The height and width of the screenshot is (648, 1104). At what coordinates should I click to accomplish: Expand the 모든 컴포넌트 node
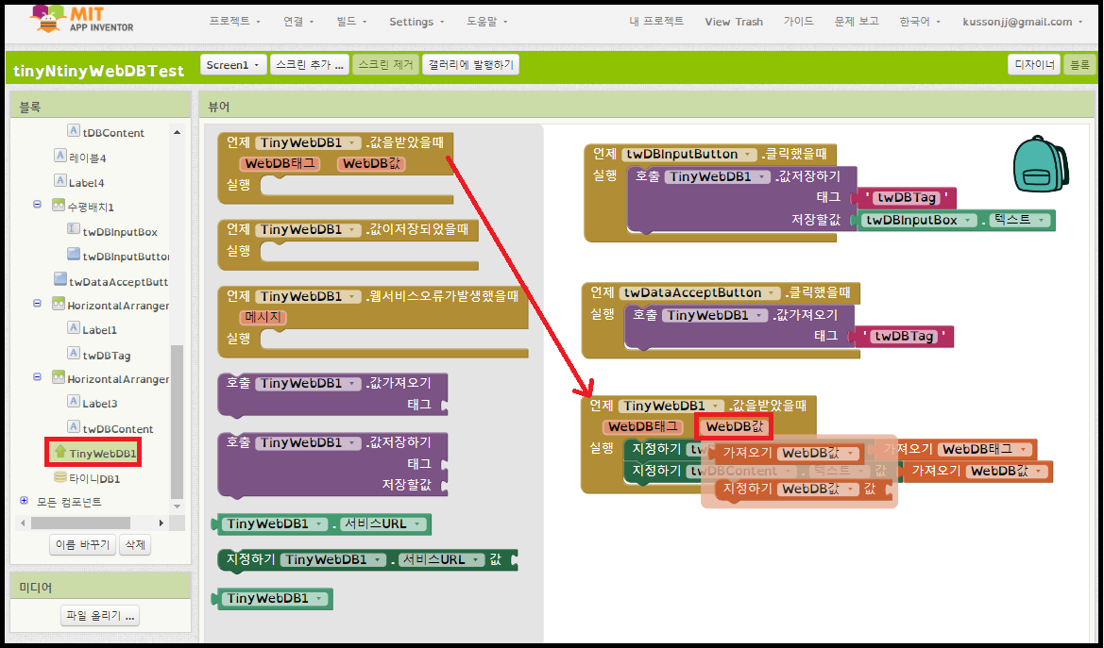click(x=24, y=500)
